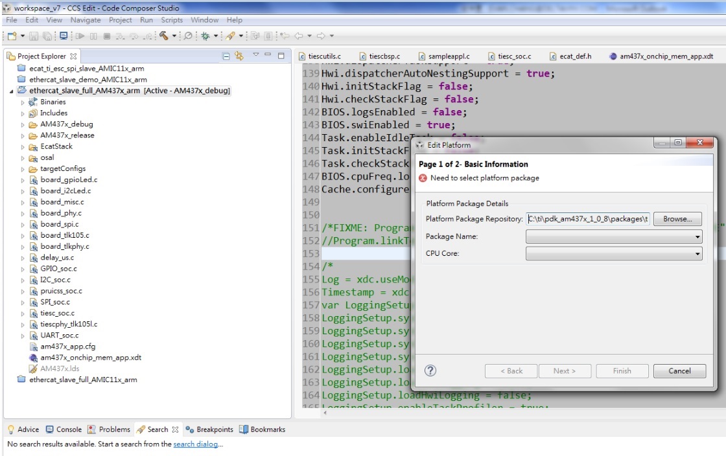
Task: Click the flashlight Search toolbar icon
Action: click(231, 36)
